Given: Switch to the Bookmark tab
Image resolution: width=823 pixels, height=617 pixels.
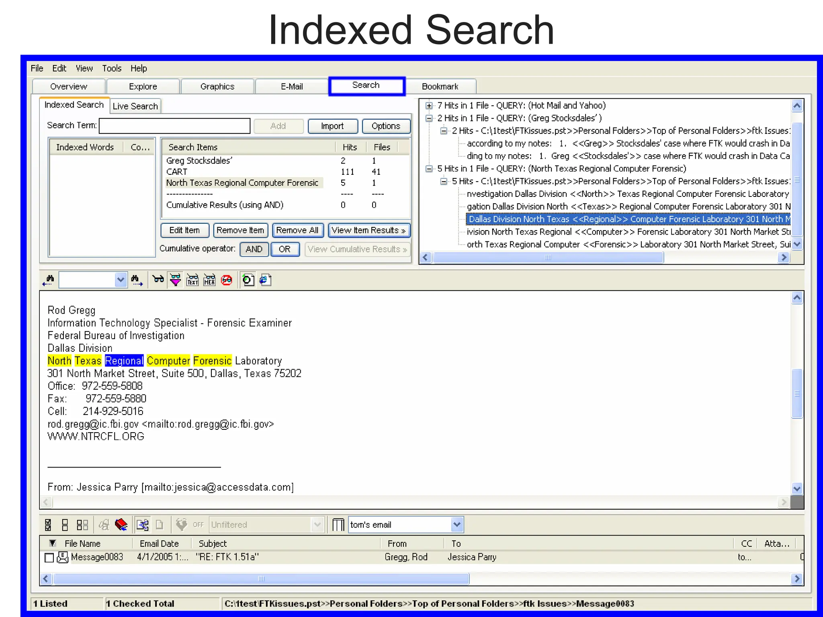Looking at the screenshot, I should point(440,86).
